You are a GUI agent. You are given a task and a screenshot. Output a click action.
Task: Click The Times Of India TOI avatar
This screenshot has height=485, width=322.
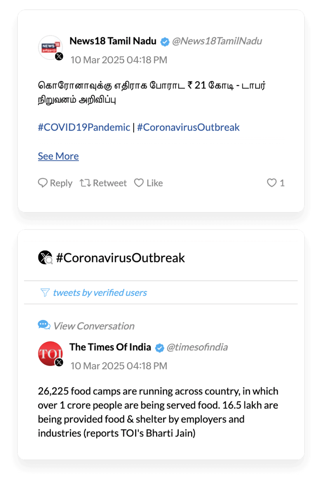[x=50, y=353]
